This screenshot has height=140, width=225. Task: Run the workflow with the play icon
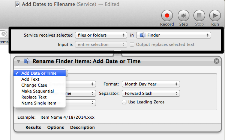(215, 15)
